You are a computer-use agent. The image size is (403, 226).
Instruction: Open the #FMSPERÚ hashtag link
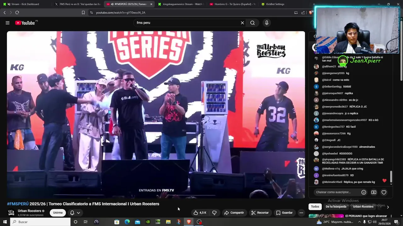point(18,204)
